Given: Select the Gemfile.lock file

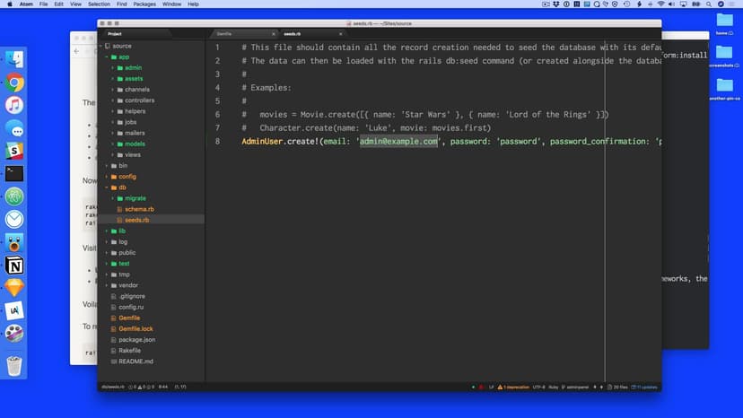Looking at the screenshot, I should pyautogui.click(x=135, y=329).
